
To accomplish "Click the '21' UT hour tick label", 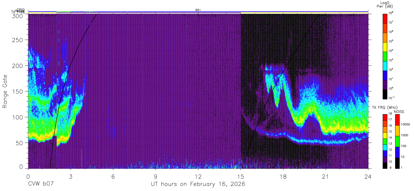I will pos(326,176).
